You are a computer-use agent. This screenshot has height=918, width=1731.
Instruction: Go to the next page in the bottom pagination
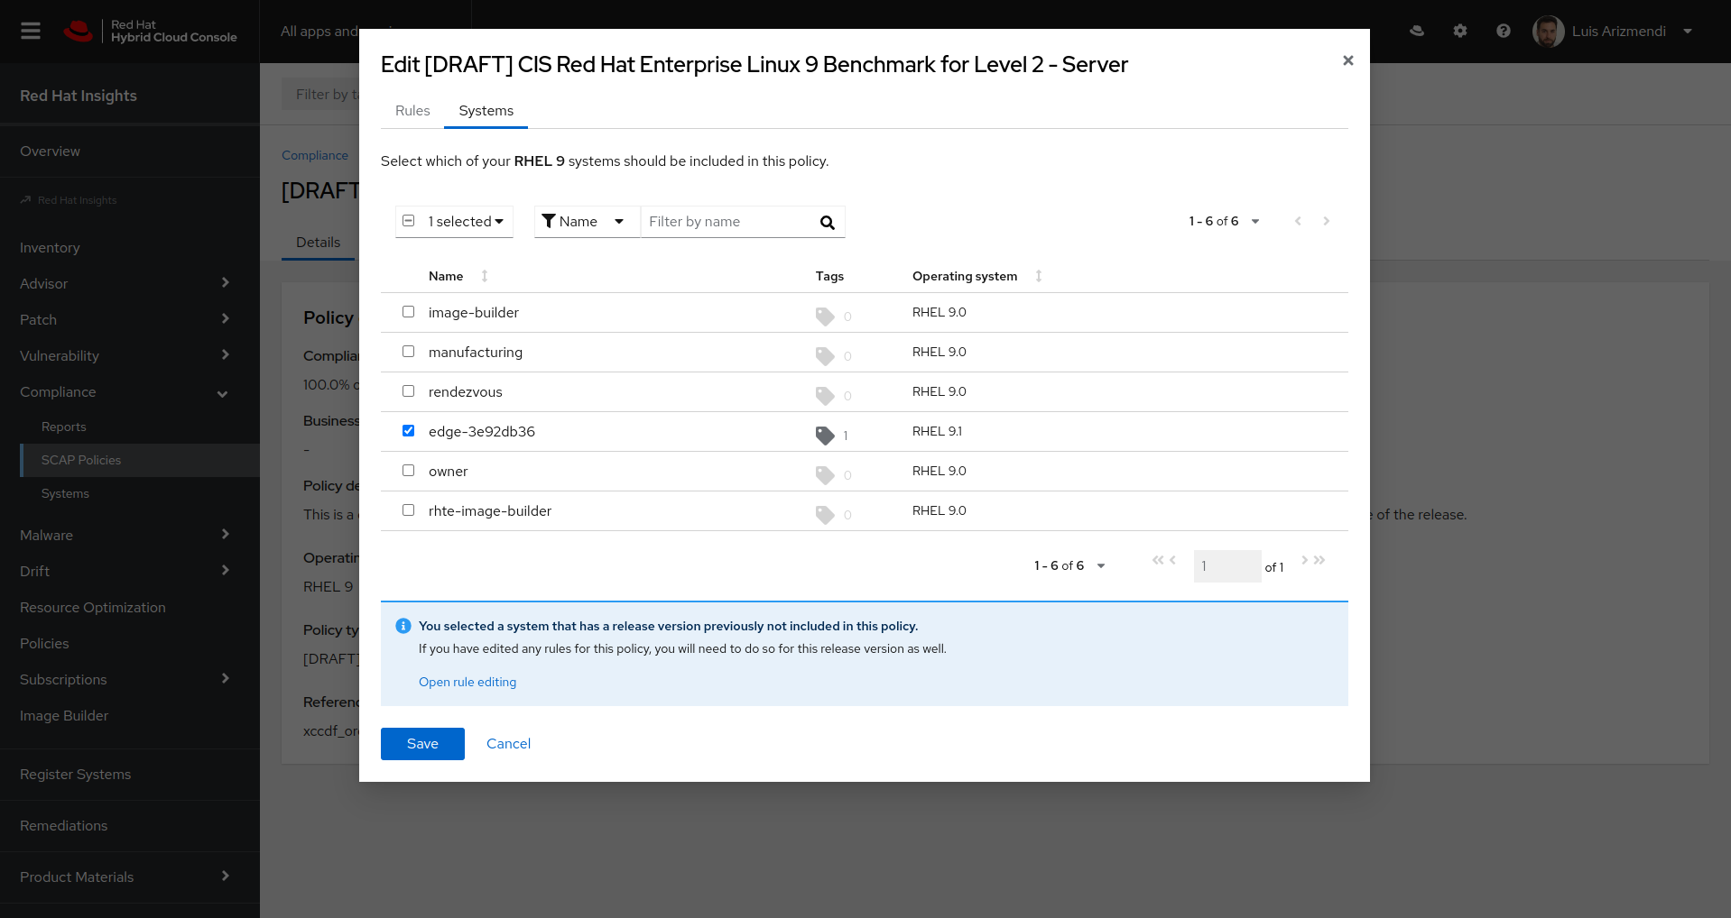1304,560
